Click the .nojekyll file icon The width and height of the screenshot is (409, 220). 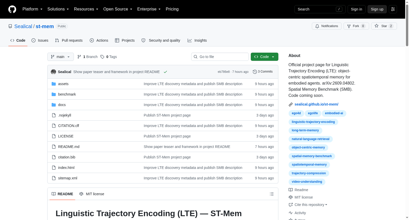54,115
